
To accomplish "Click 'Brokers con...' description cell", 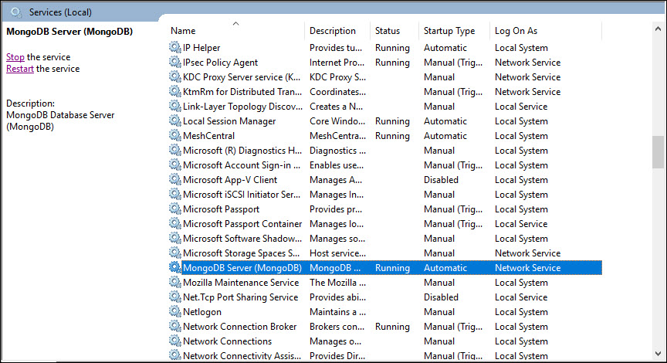I will (337, 327).
